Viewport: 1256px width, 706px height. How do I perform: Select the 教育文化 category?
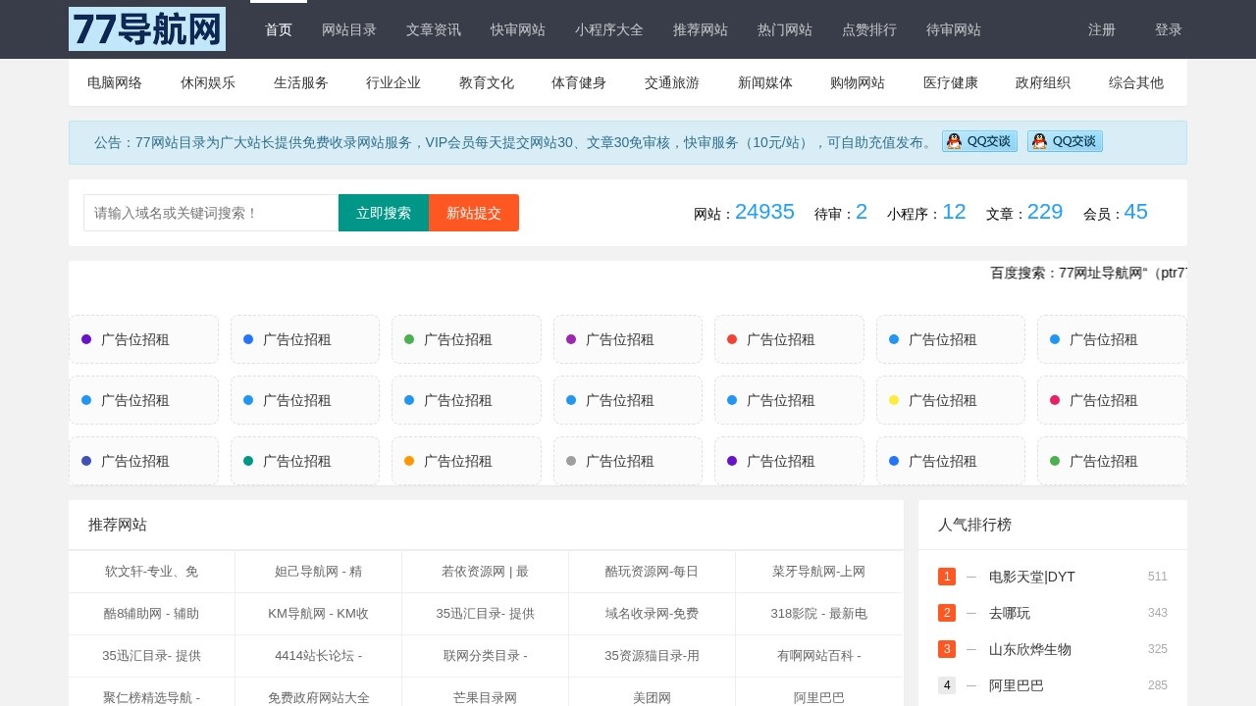[x=487, y=82]
